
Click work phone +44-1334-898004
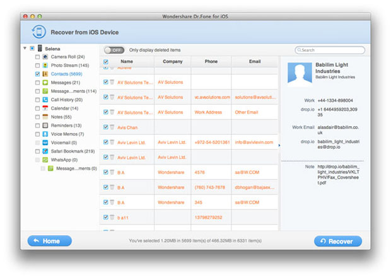coord(335,100)
